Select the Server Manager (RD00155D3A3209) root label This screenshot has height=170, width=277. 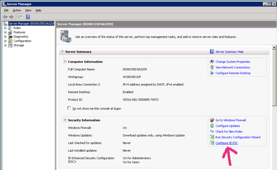click(31, 23)
